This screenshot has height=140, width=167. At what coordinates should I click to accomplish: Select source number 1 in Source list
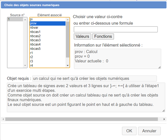[x=15, y=19]
